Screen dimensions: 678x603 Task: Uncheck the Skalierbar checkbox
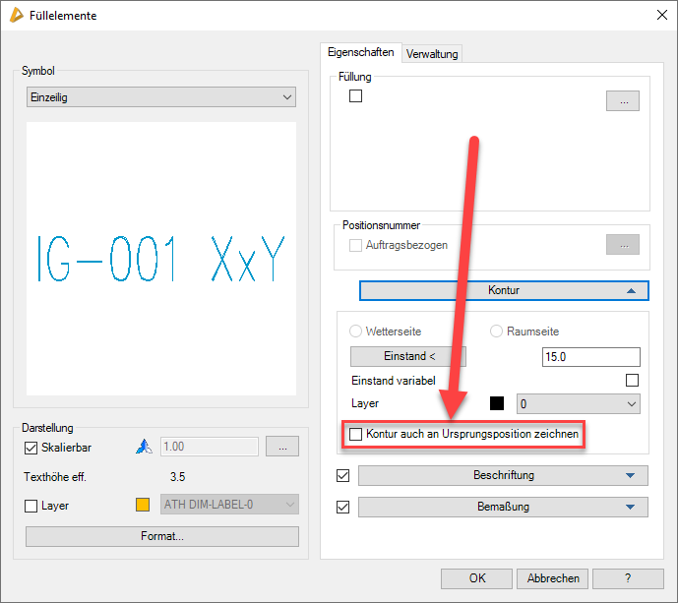tap(31, 447)
